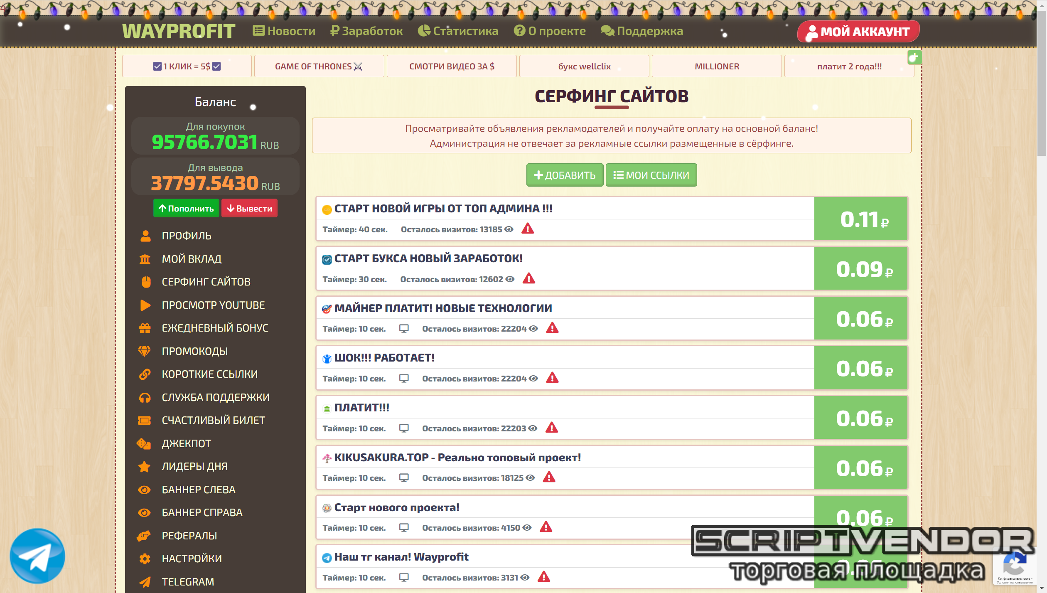Report the Старт нового проекта ad warning icon
The height and width of the screenshot is (593, 1047).
coord(546,527)
